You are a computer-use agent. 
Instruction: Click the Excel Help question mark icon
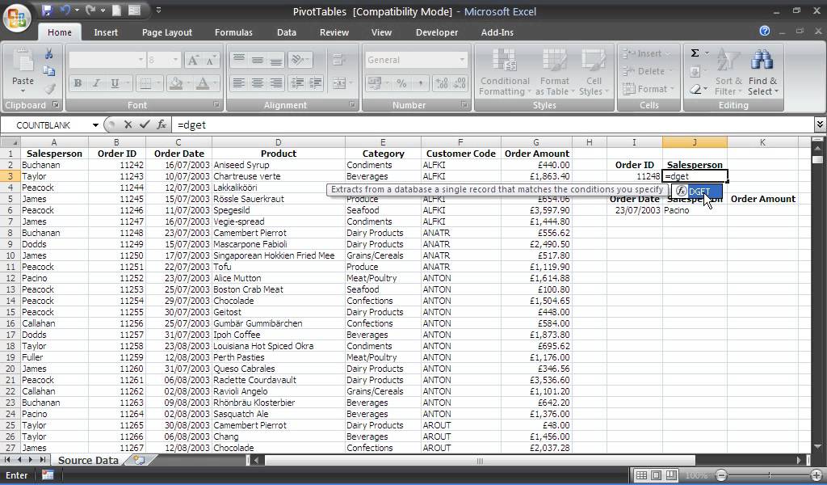[764, 32]
